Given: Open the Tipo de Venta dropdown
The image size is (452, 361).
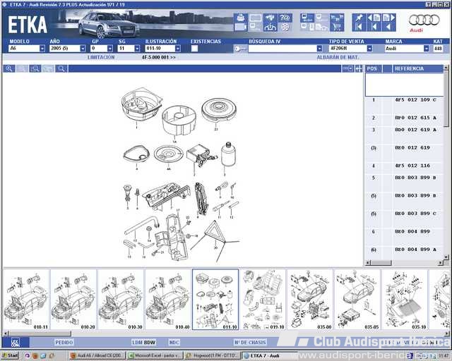Looking at the screenshot, I should pyautogui.click(x=369, y=49).
